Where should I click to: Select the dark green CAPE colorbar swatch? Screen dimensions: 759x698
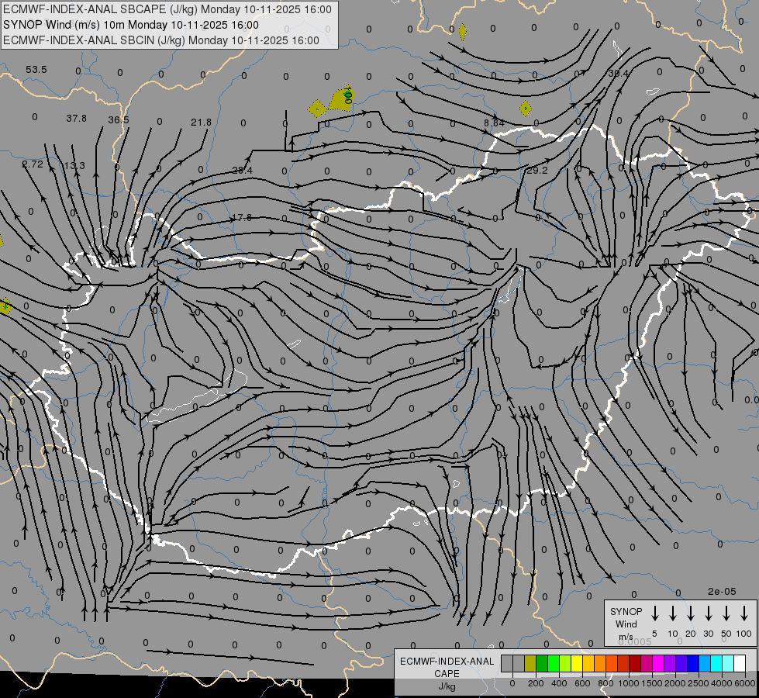pyautogui.click(x=542, y=663)
